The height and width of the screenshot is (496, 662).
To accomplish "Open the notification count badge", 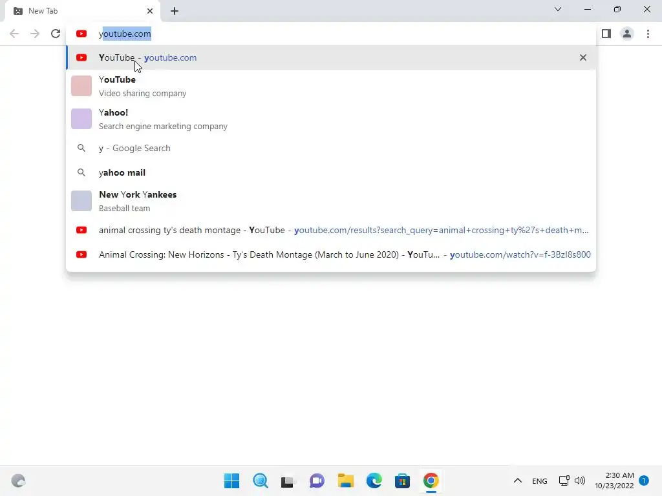I will (644, 480).
